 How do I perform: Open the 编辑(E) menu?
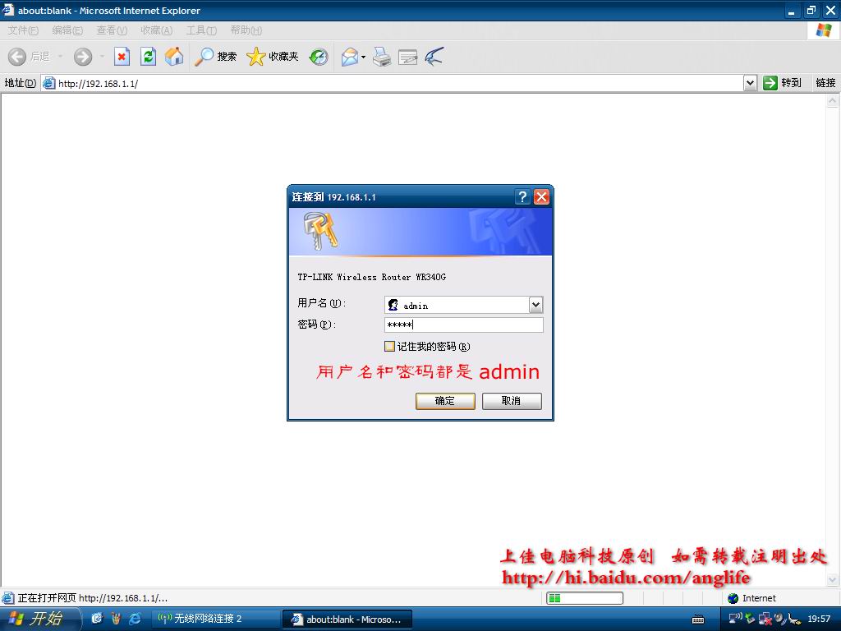[x=67, y=30]
